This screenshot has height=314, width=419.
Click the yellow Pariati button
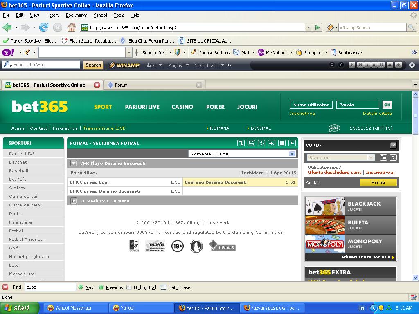378,182
